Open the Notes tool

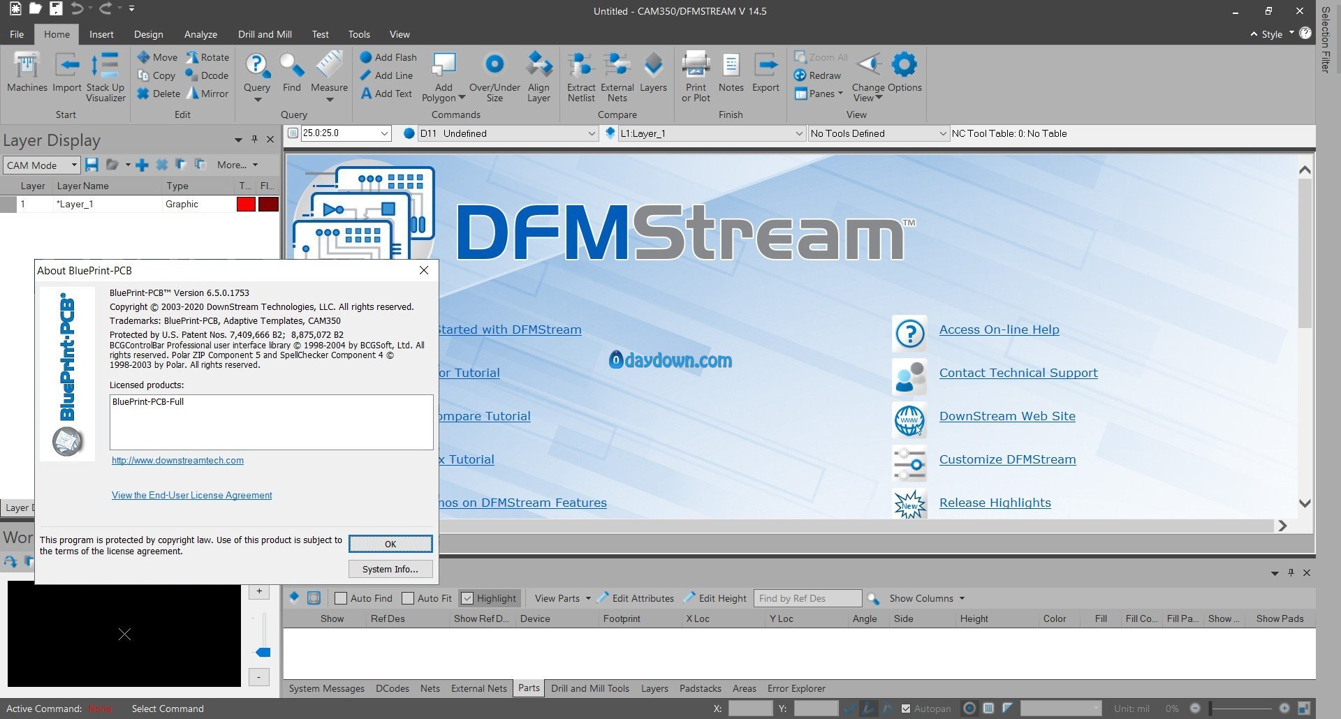pyautogui.click(x=731, y=73)
